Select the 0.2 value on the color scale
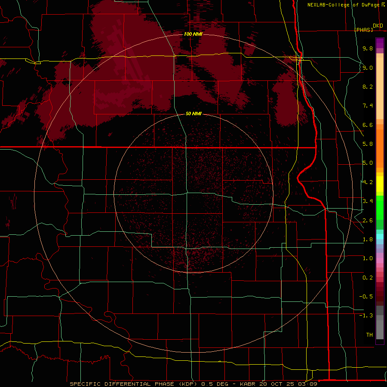 click(x=368, y=278)
